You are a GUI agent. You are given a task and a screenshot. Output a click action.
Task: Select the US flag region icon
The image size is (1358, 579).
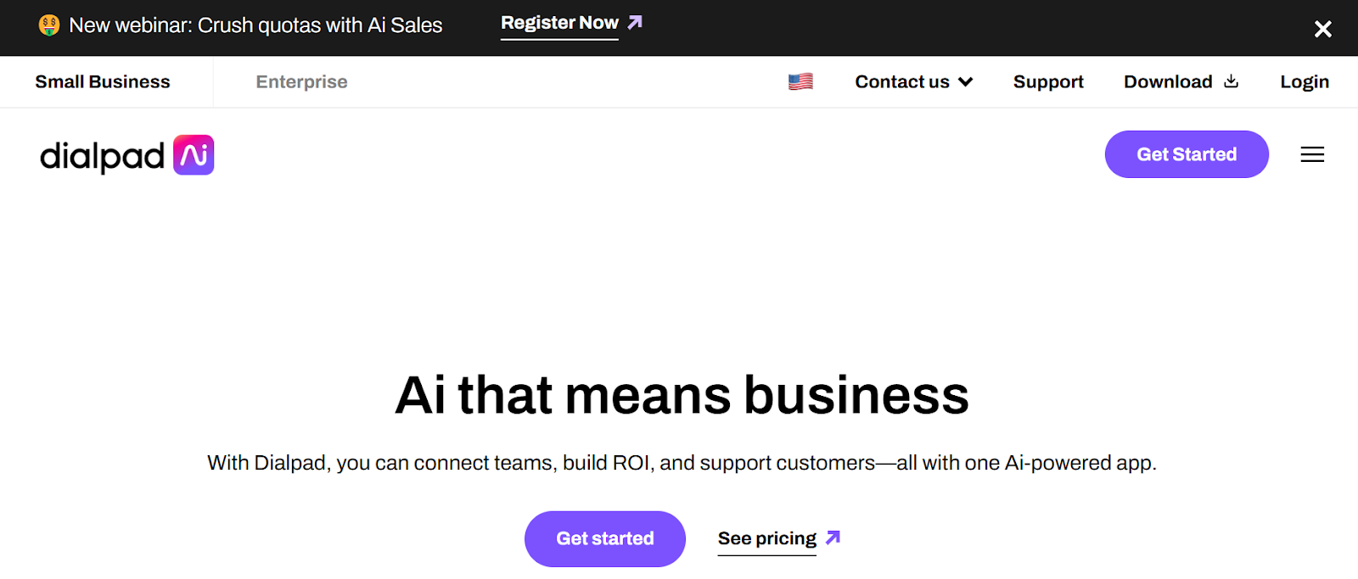800,81
